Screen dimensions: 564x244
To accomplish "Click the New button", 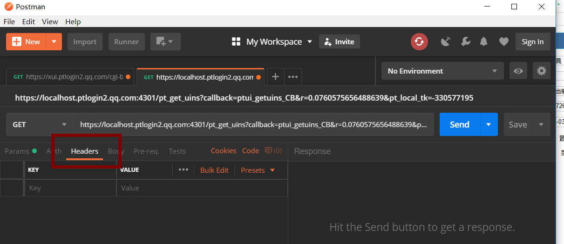I will pyautogui.click(x=27, y=42).
